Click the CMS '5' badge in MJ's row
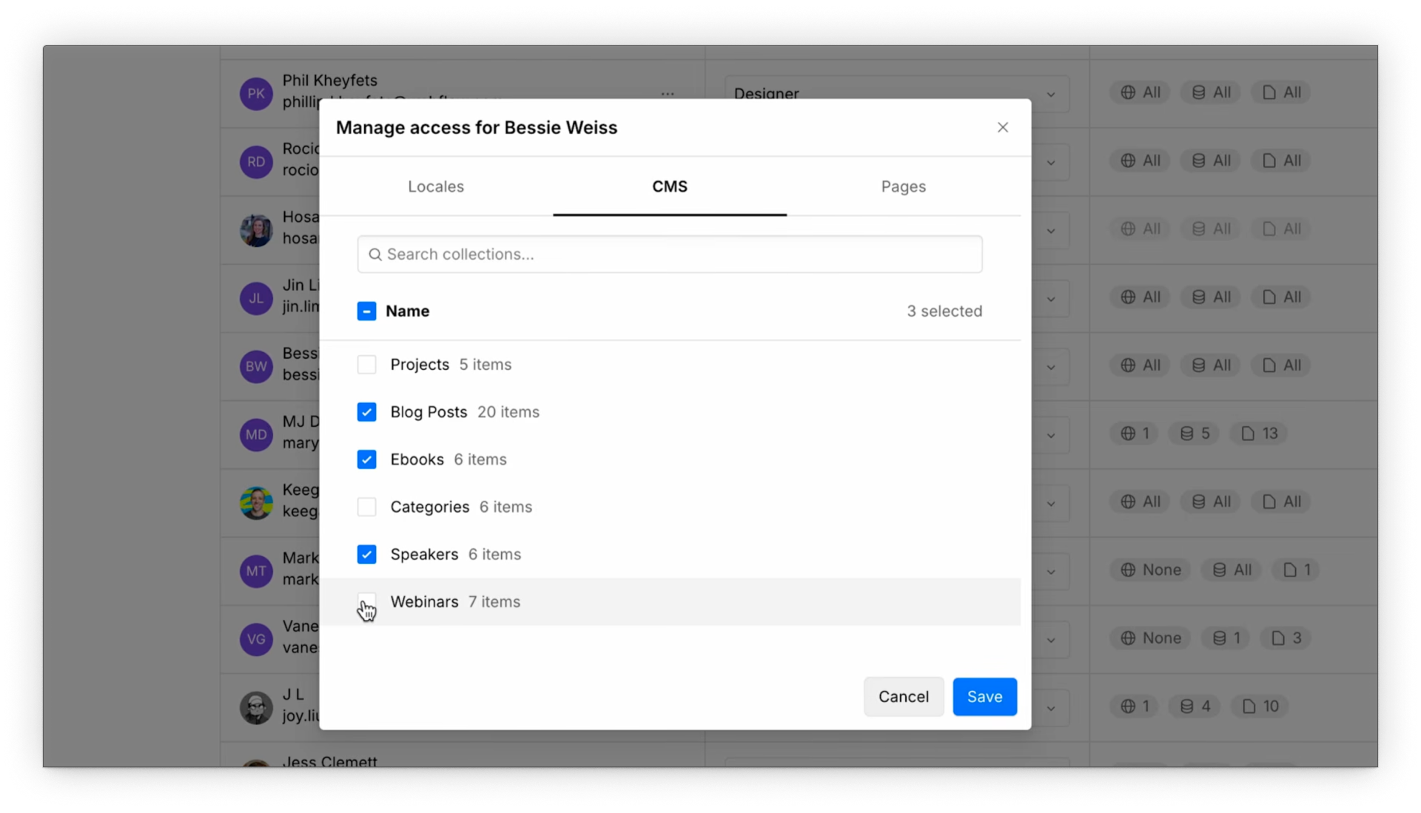This screenshot has width=1421, height=813. 1195,434
